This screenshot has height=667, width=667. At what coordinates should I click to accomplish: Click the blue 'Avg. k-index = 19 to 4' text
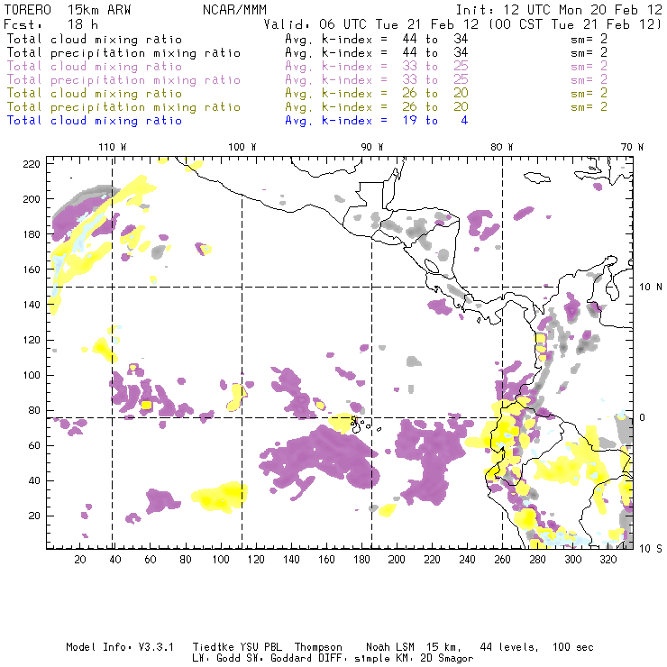point(377,121)
